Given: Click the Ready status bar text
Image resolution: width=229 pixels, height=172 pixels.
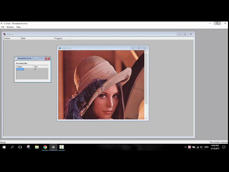Looking at the screenshot, I should click(x=3, y=142).
